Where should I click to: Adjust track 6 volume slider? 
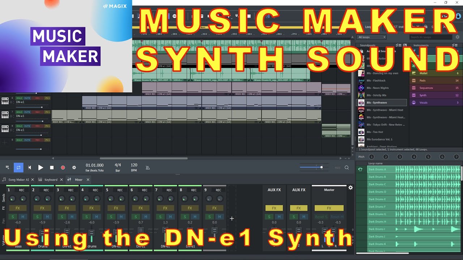tap(29, 107)
